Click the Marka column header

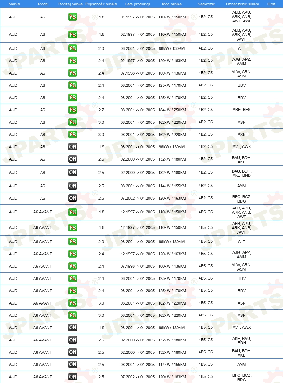[14, 4]
